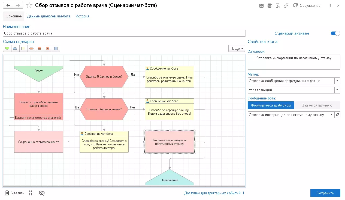Click the blue Сохранить button
Image resolution: width=345 pixels, height=200 pixels.
pyautogui.click(x=325, y=193)
